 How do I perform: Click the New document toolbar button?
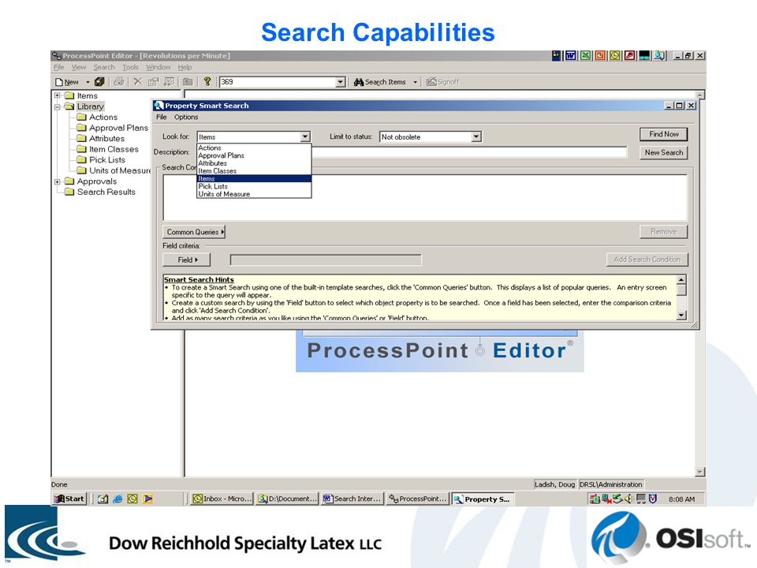pyautogui.click(x=66, y=82)
